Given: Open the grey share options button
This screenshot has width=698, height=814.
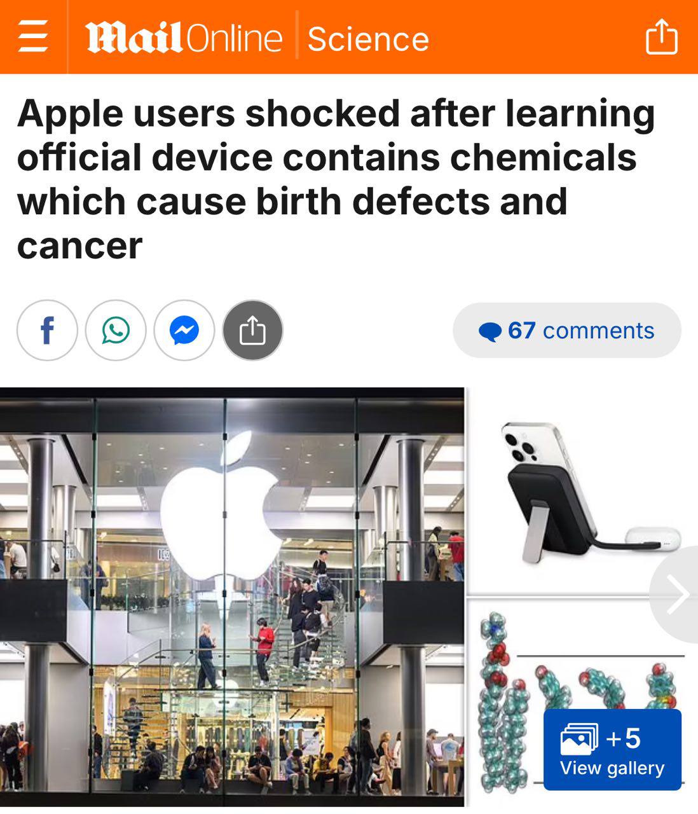Looking at the screenshot, I should click(252, 331).
